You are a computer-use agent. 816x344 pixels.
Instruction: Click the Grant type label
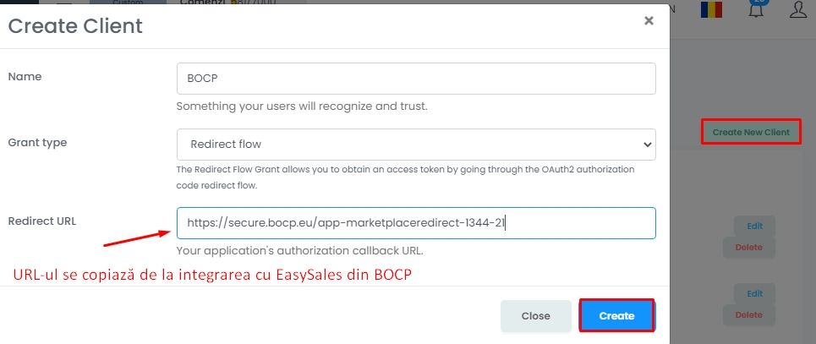(x=37, y=143)
